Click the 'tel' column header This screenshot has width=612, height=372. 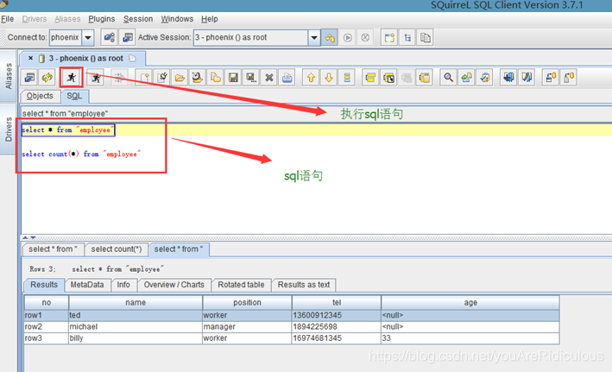(337, 302)
